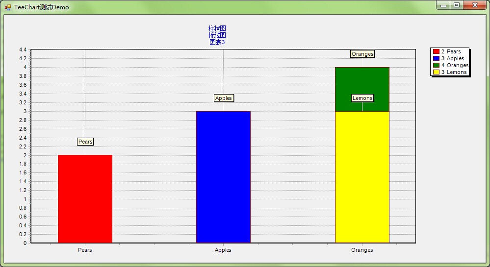Click the blue Apples legend swatch
This screenshot has width=490, height=267.
436,58
